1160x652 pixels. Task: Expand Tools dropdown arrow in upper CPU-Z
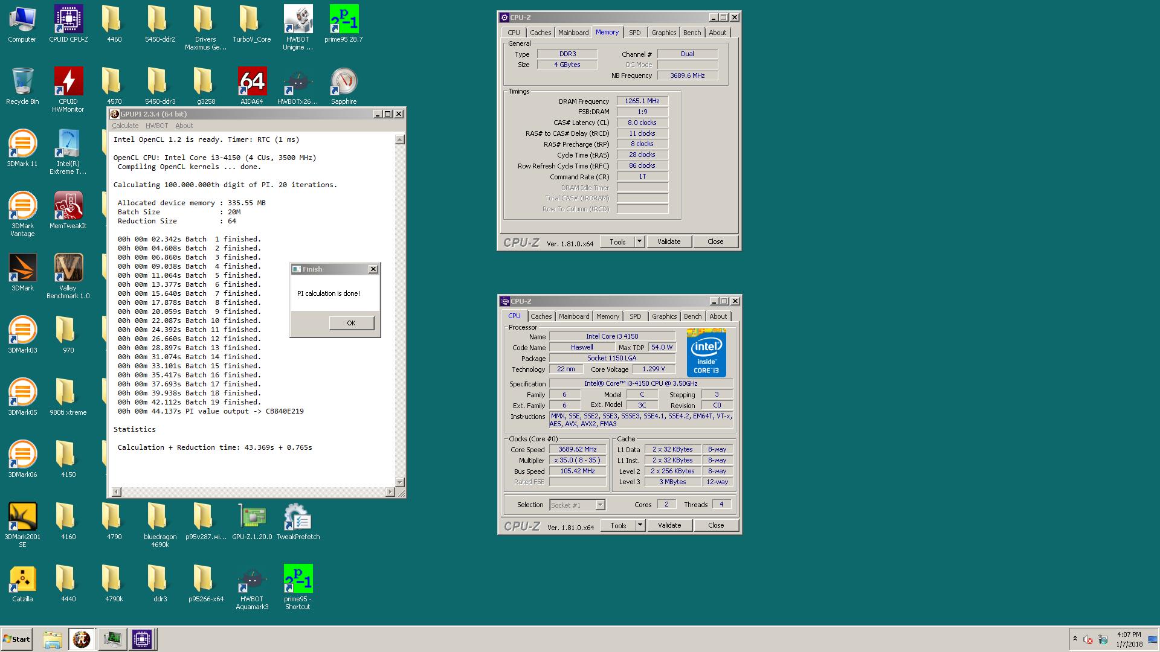coord(639,241)
